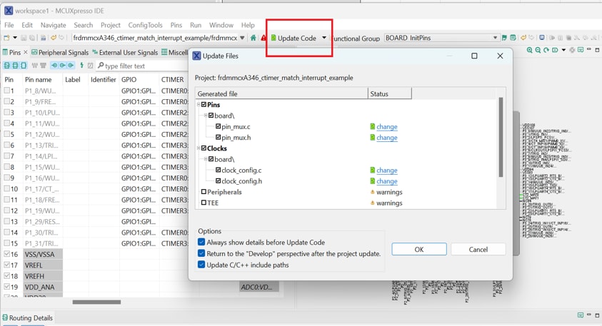The image size is (602, 326).
Task: Click the green Home icon in toolbar
Action: 253,38
